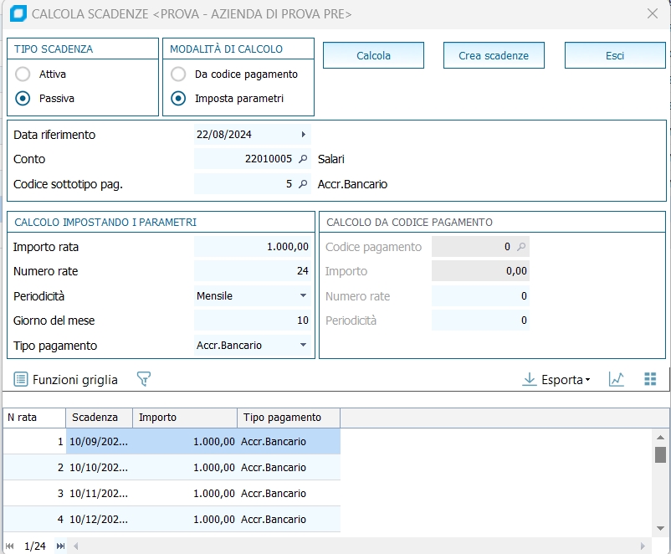Screen dimensions: 671x554
Task: Expand the Tipo pagamento dropdown
Action: coord(303,346)
